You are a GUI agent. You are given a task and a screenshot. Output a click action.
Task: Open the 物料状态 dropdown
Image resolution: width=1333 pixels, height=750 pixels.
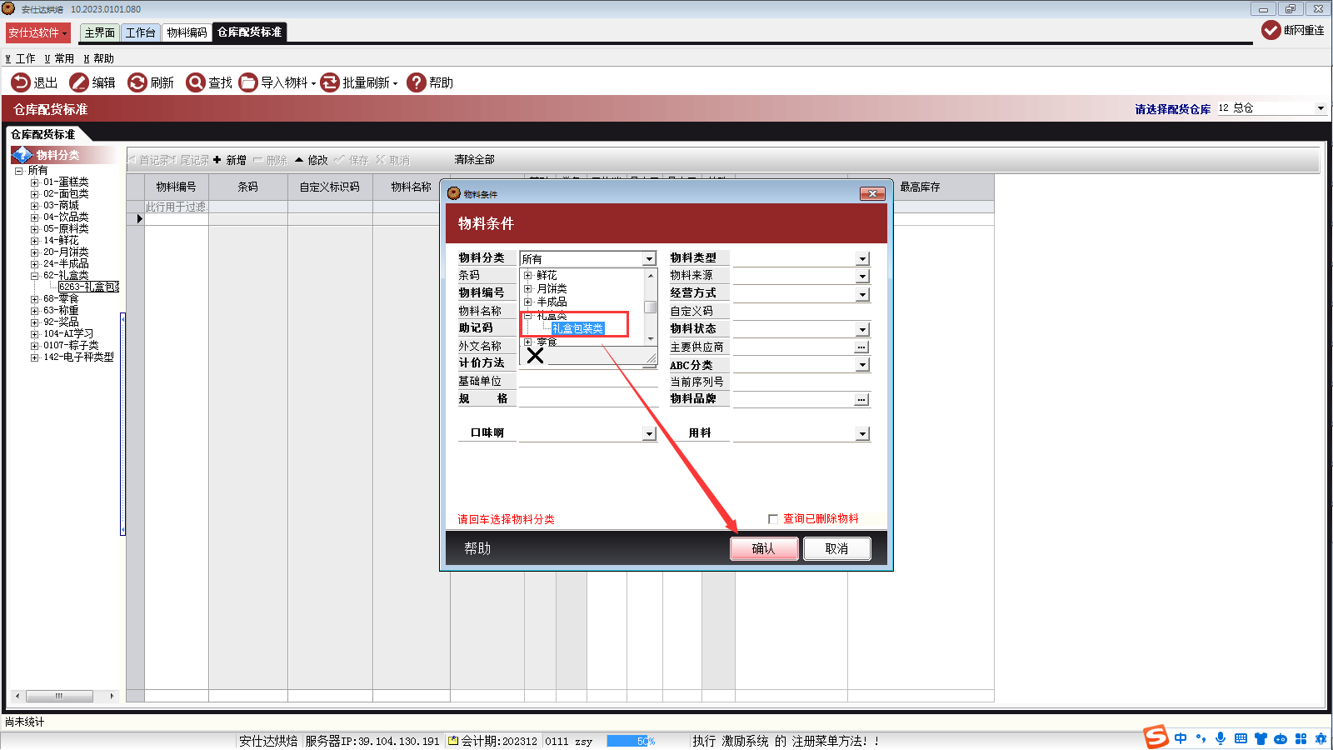click(x=862, y=330)
